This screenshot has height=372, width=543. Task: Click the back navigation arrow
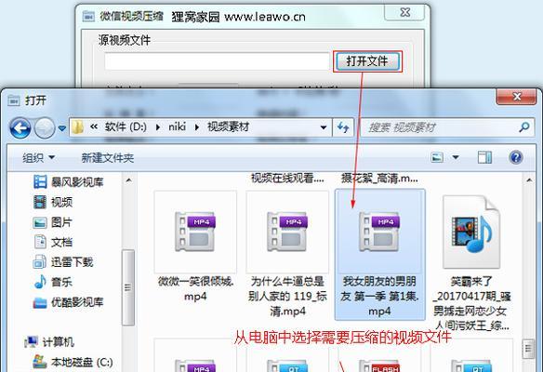pyautogui.click(x=20, y=127)
